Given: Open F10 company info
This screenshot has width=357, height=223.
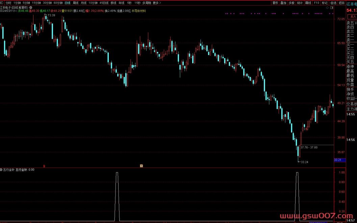Looking at the screenshot, I should coord(316,3).
